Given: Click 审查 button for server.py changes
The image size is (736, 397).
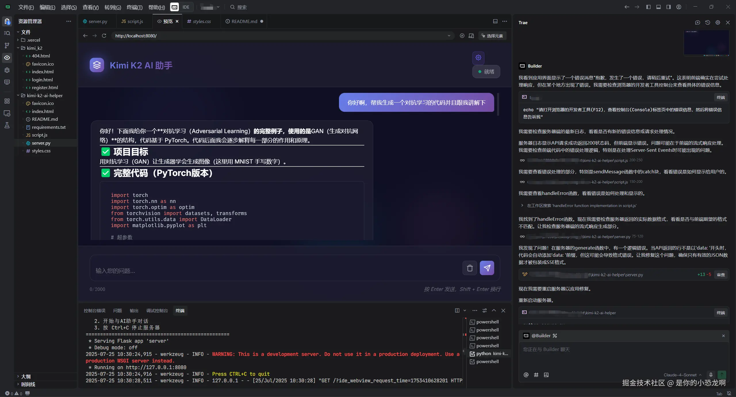Looking at the screenshot, I should point(720,275).
